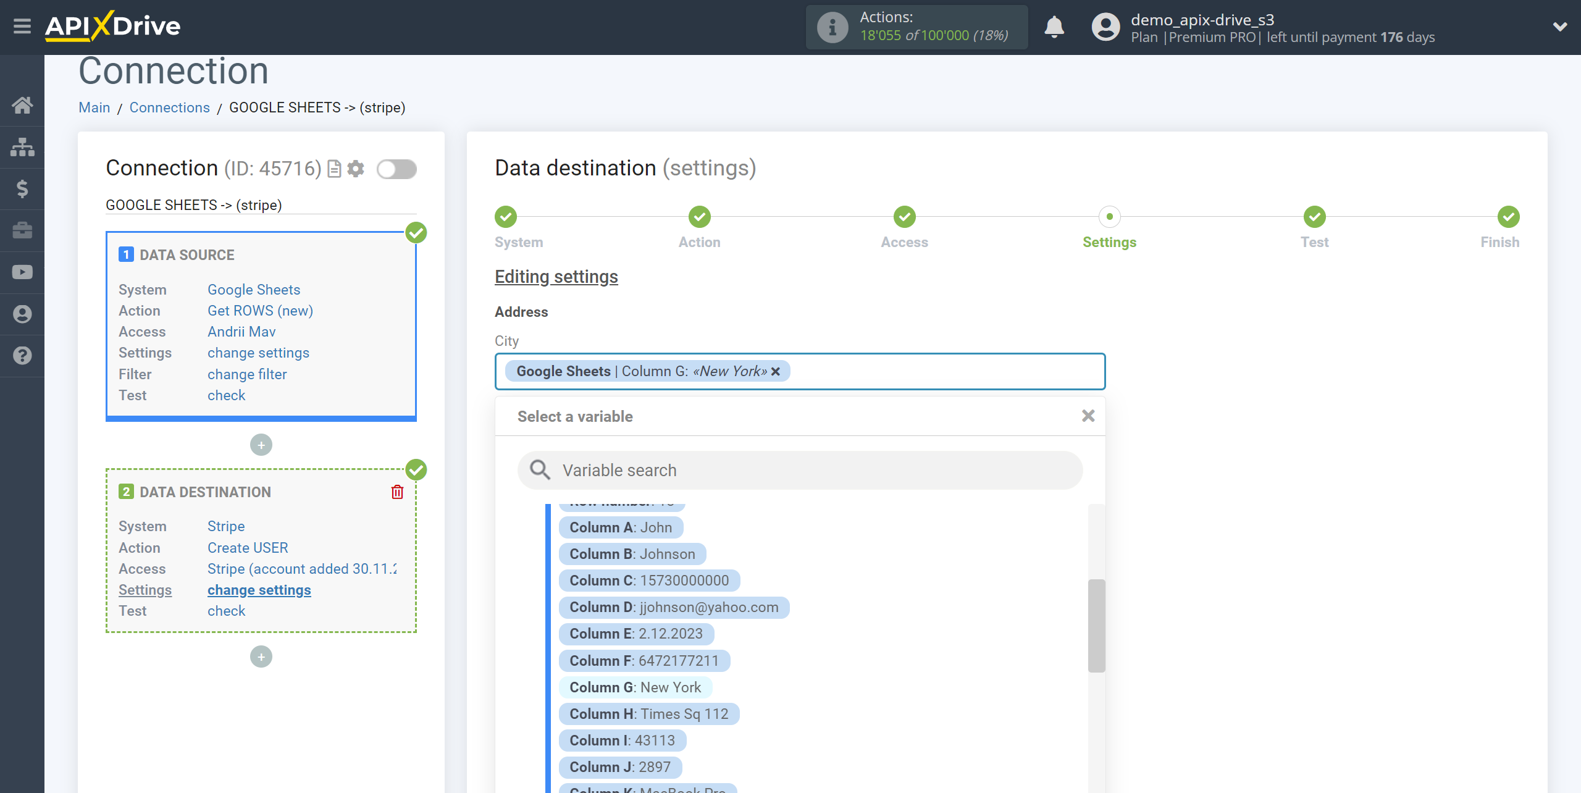The image size is (1581, 793).
Task: Click inside the City input field
Action: tap(800, 371)
